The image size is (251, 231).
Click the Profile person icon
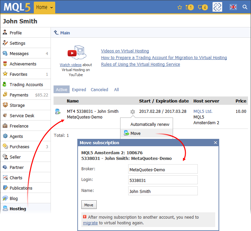point(5,32)
